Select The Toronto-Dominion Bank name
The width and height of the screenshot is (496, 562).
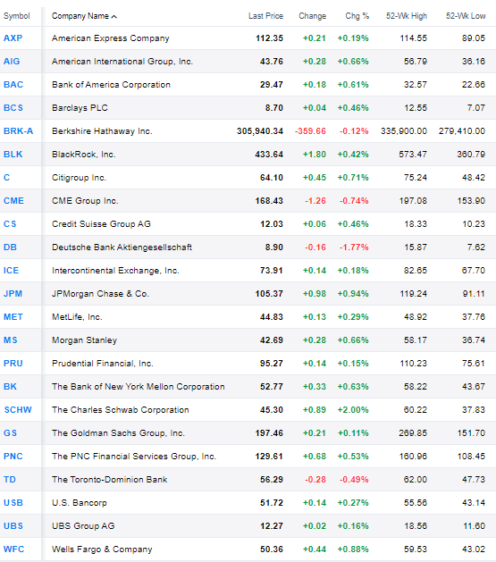coord(109,480)
